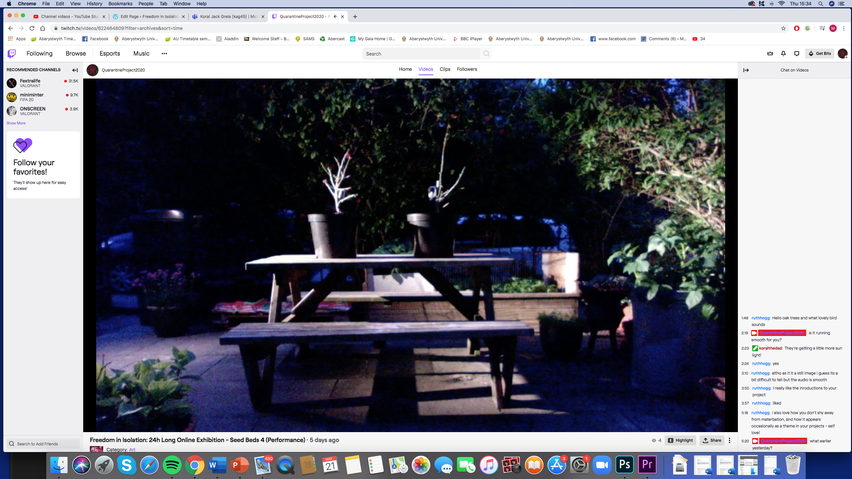Click the address bar URL

(122, 28)
